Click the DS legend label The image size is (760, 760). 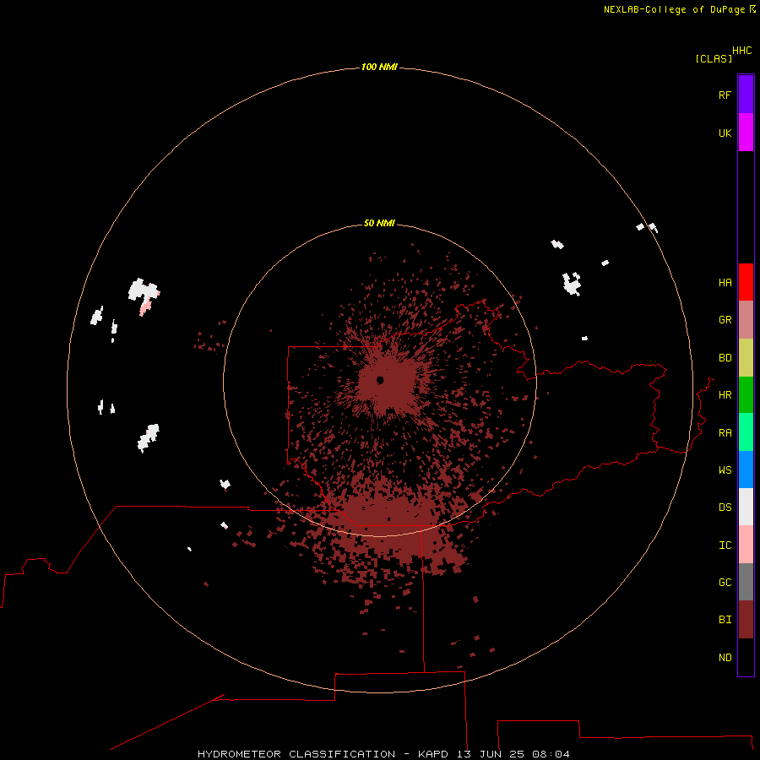click(x=725, y=508)
